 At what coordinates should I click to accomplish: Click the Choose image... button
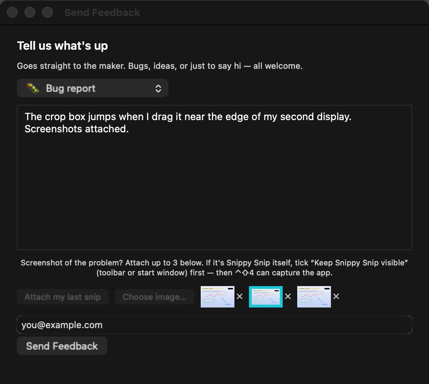click(155, 296)
